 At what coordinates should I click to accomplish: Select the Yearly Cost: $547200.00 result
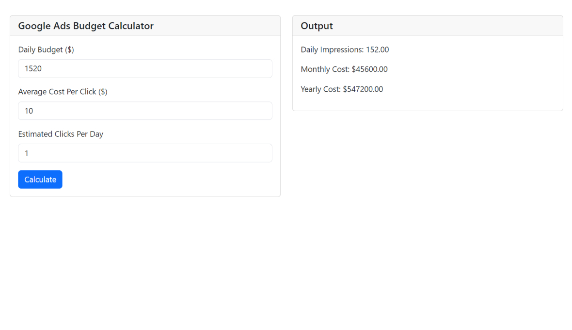point(342,89)
